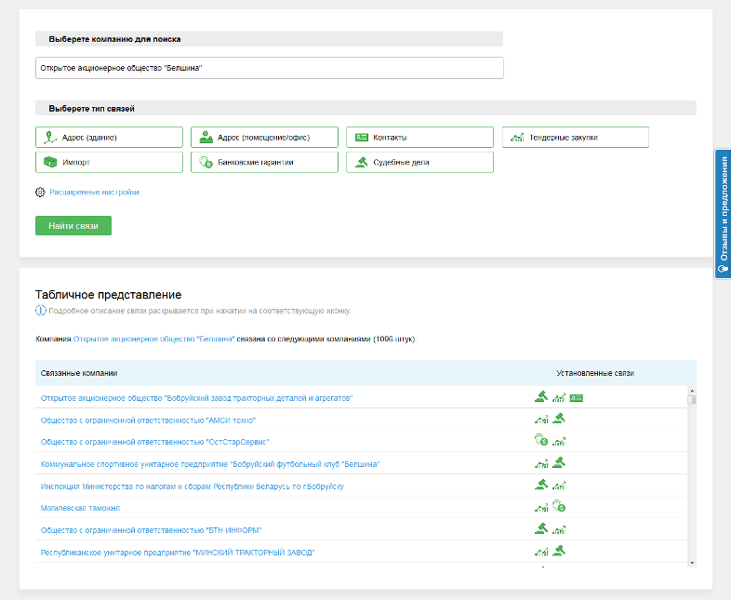This screenshot has width=731, height=600.
Task: Toggle the Импорт connection type filter
Action: (x=109, y=162)
